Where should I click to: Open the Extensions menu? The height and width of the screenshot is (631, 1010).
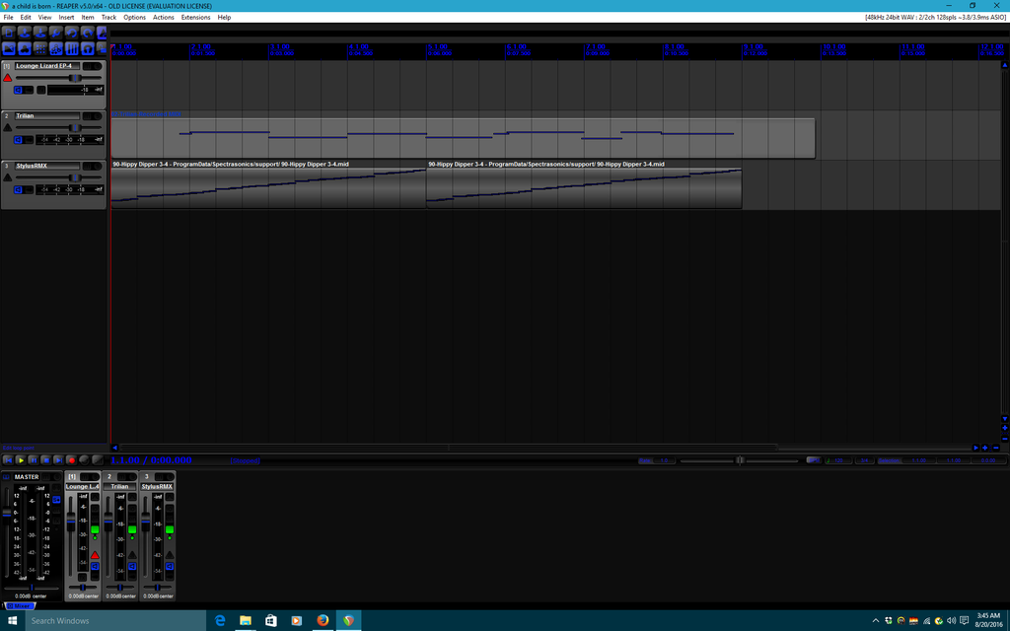195,18
